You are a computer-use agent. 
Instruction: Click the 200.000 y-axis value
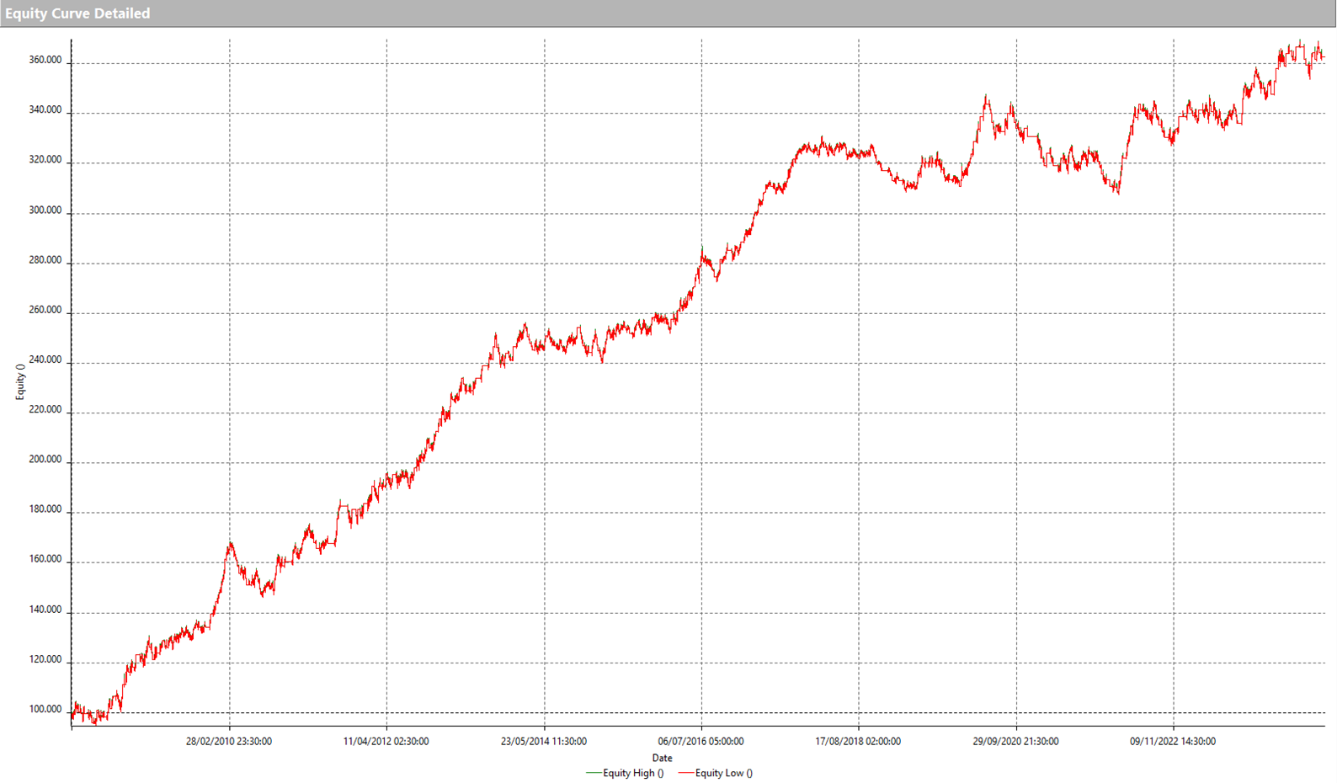[45, 460]
